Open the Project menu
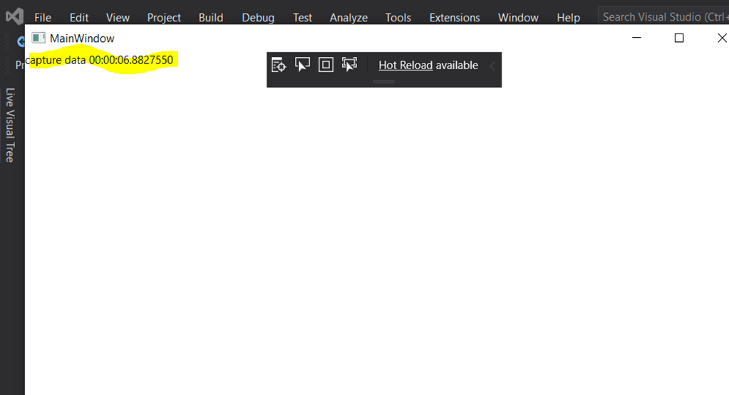 164,17
